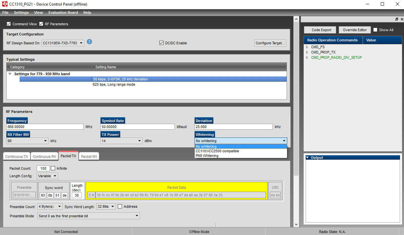The image size is (404, 235).
Task: Open the Sync Word Length dropdown
Action: coord(106,206)
